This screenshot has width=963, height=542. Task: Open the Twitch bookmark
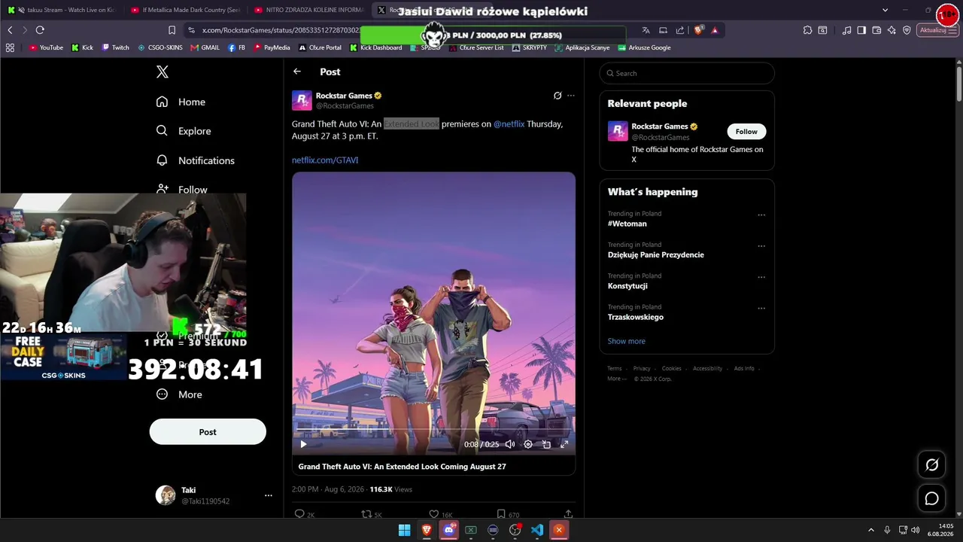[x=116, y=47]
